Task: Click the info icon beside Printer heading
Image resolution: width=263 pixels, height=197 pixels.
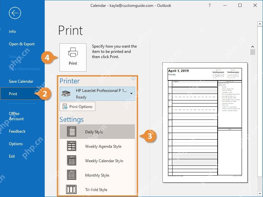Action: [x=133, y=78]
